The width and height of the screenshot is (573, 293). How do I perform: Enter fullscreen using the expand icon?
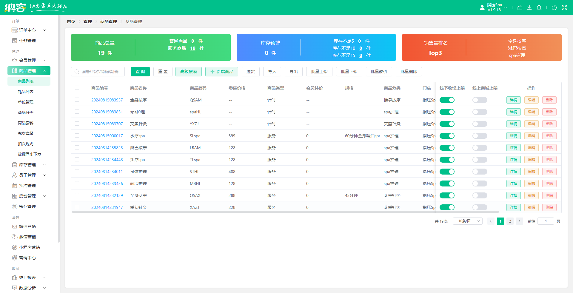click(x=565, y=7)
